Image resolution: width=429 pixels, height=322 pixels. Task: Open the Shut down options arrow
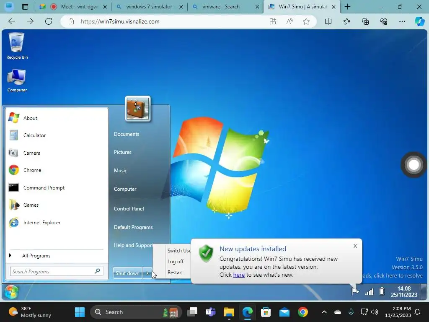point(147,273)
